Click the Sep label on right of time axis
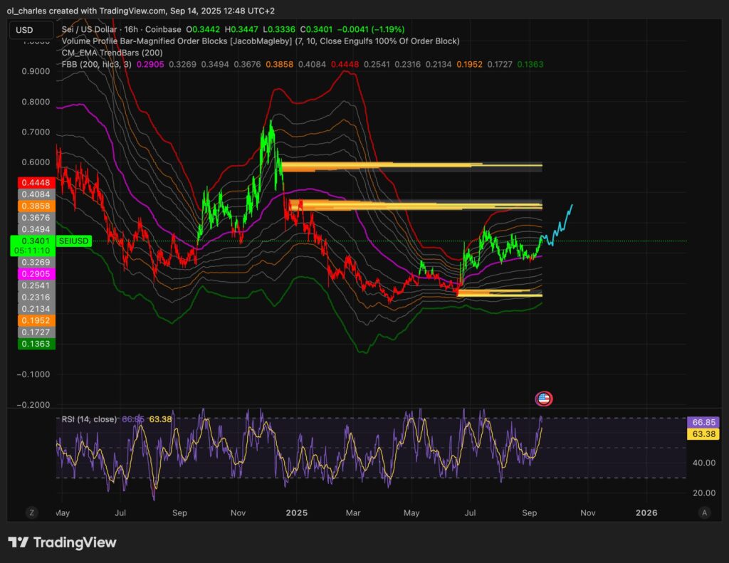 (x=529, y=512)
